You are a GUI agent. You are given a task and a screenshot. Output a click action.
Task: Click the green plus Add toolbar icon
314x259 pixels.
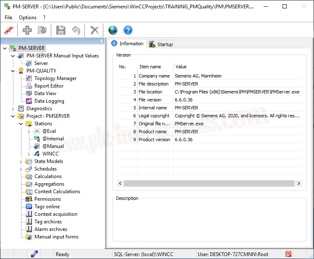pos(27,30)
